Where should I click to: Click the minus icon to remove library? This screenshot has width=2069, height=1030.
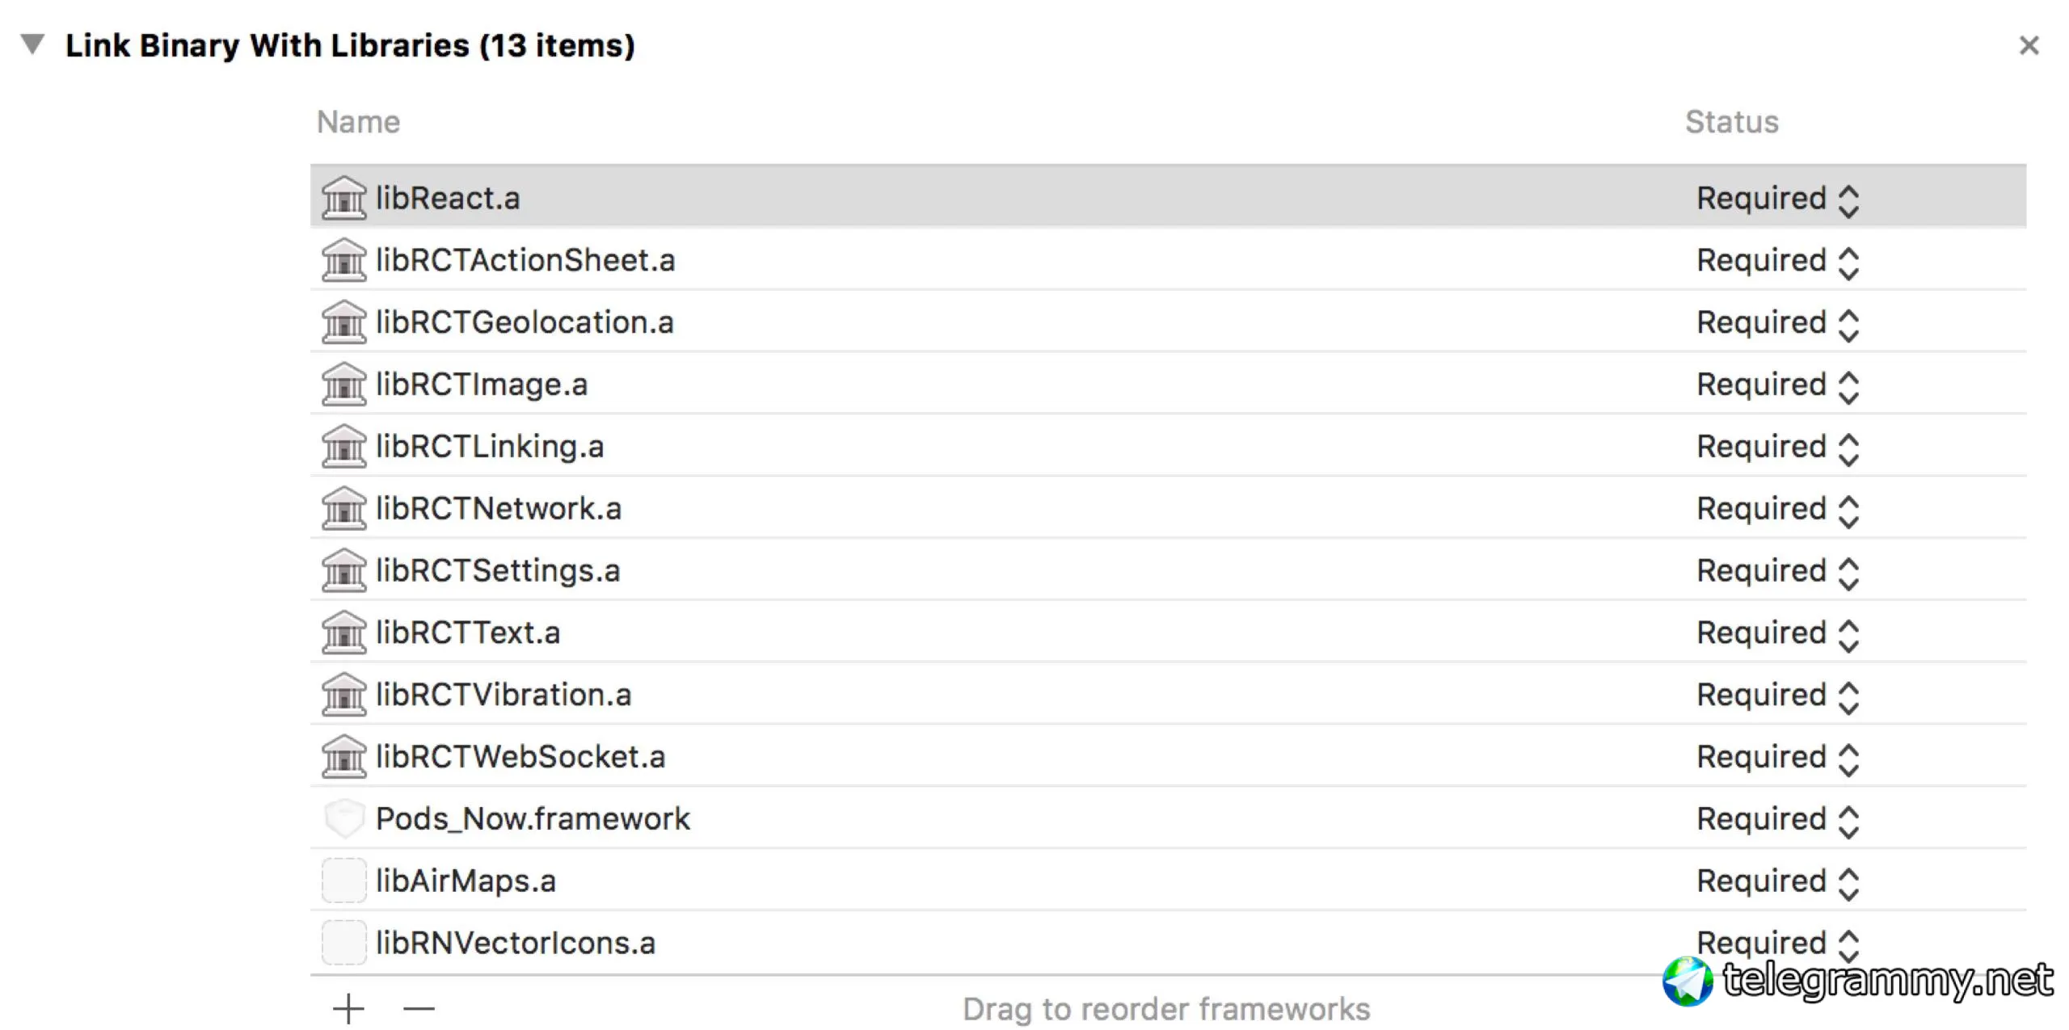coord(419,1009)
